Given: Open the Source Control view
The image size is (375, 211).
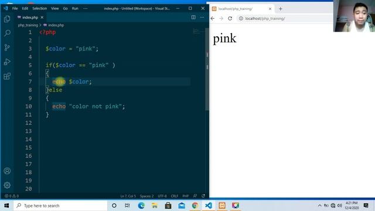Looking at the screenshot, I should (7, 47).
